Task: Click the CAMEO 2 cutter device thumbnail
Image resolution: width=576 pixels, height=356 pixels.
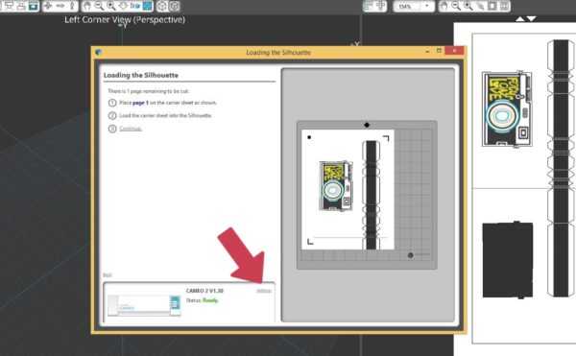Action: [x=144, y=305]
